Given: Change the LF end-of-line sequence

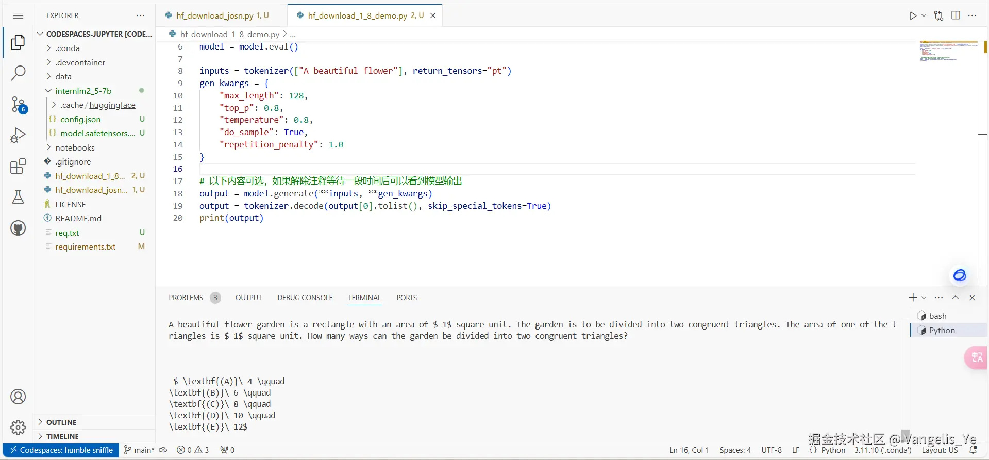Looking at the screenshot, I should [x=796, y=450].
